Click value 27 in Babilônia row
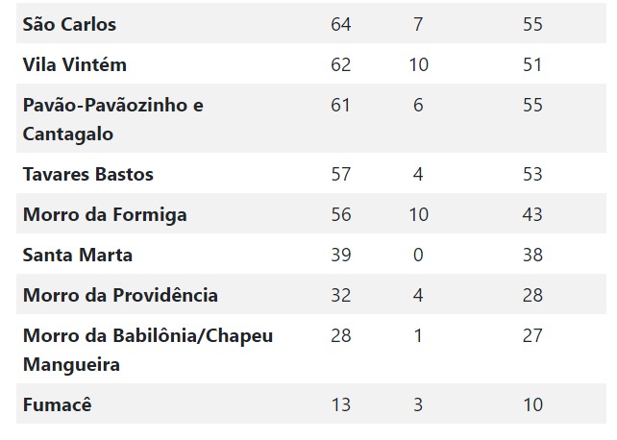 532,336
